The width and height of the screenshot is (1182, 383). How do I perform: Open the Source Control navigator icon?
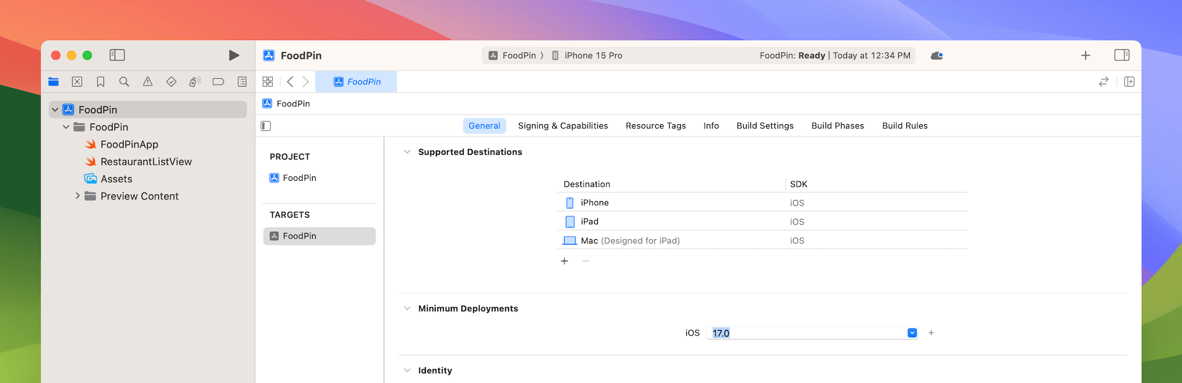[77, 82]
